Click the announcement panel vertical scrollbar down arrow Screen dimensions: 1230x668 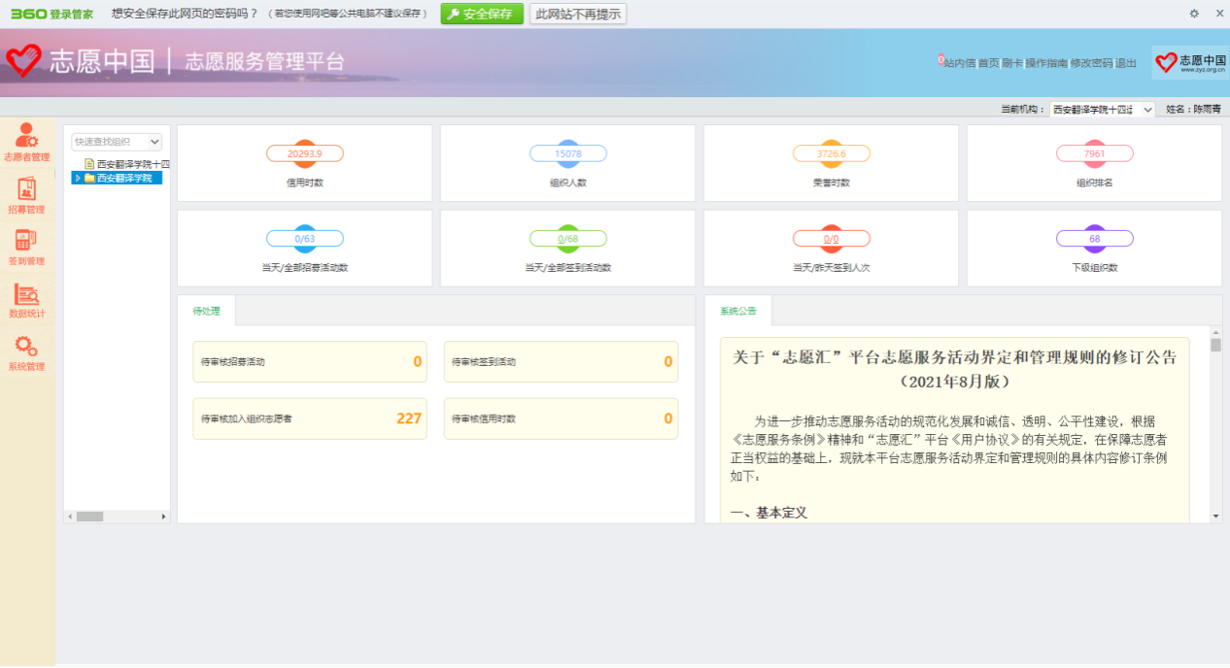click(x=1215, y=516)
